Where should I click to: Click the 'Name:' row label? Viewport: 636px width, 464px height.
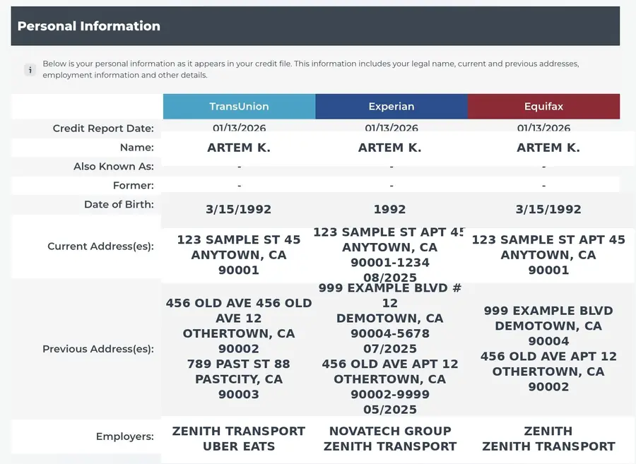tap(137, 148)
